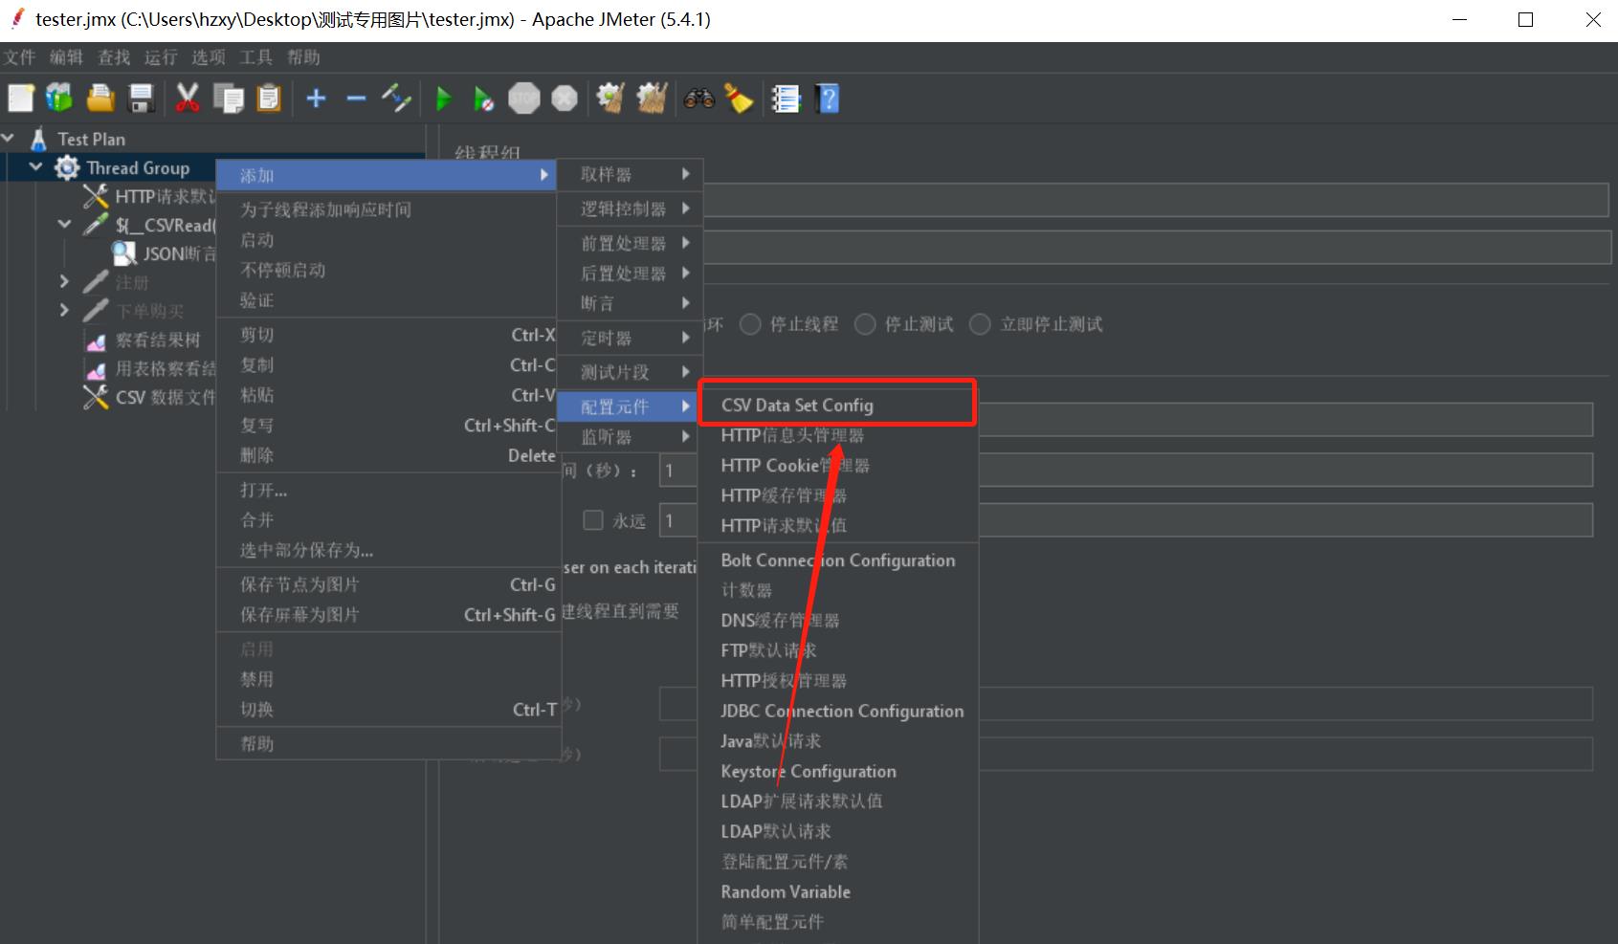Click the Save floppy disk icon

point(141,98)
